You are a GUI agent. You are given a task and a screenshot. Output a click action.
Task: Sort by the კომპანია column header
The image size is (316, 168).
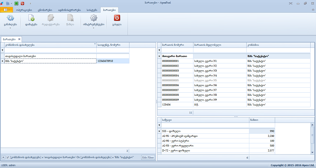tap(278, 45)
